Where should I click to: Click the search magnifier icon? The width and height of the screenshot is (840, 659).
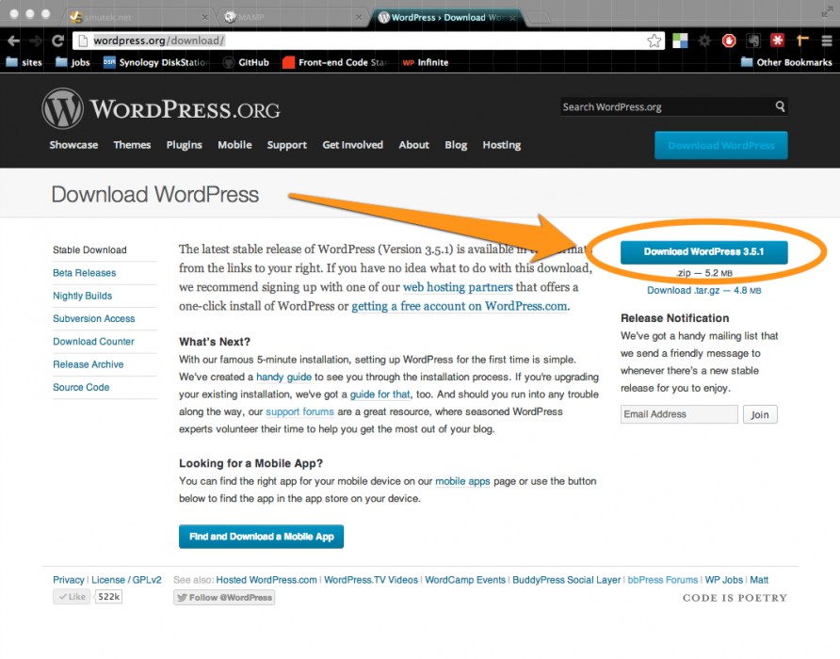(x=780, y=106)
